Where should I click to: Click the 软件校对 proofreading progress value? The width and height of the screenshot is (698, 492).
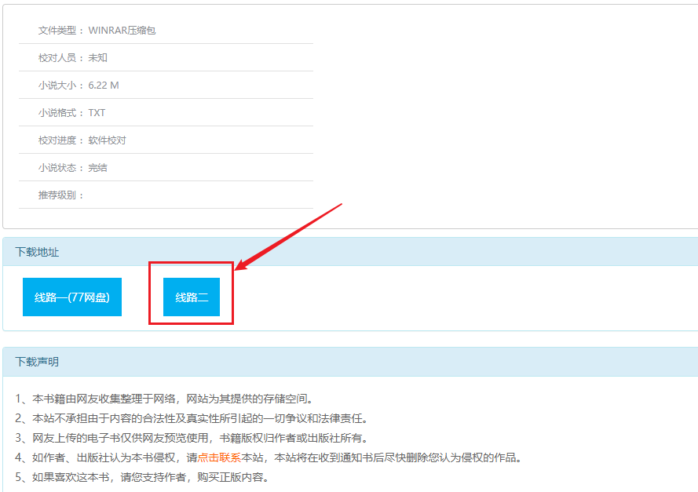coord(107,140)
